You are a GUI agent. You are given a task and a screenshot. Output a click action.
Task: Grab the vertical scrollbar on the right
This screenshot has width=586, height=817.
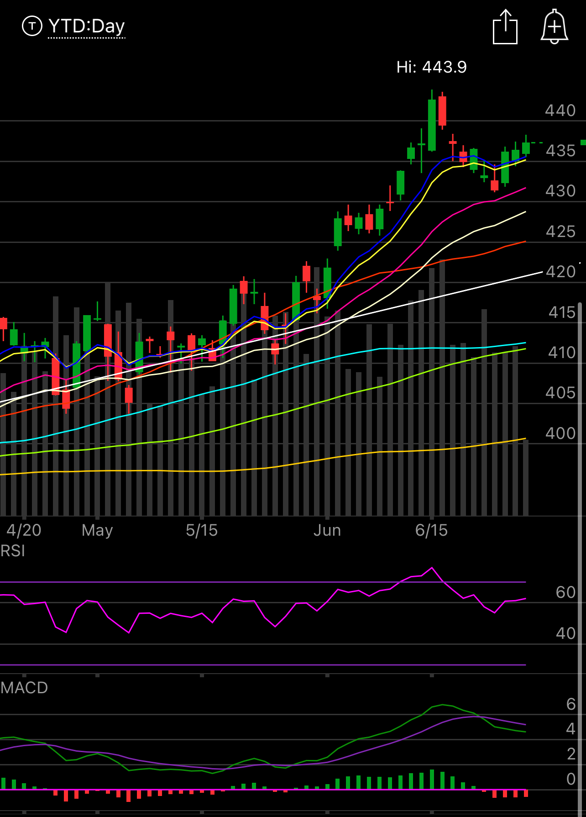[580, 559]
